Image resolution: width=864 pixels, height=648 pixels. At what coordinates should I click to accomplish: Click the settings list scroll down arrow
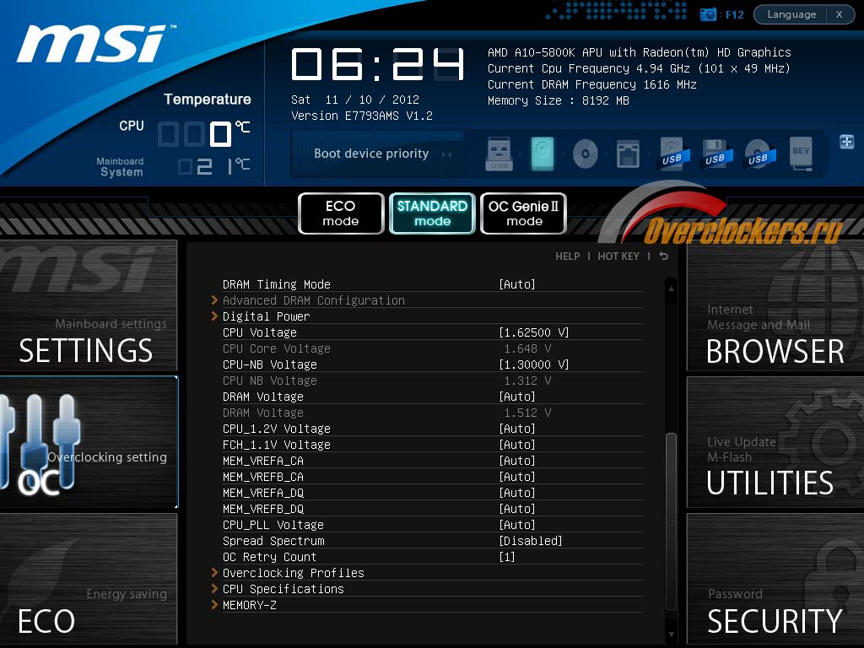tap(671, 634)
